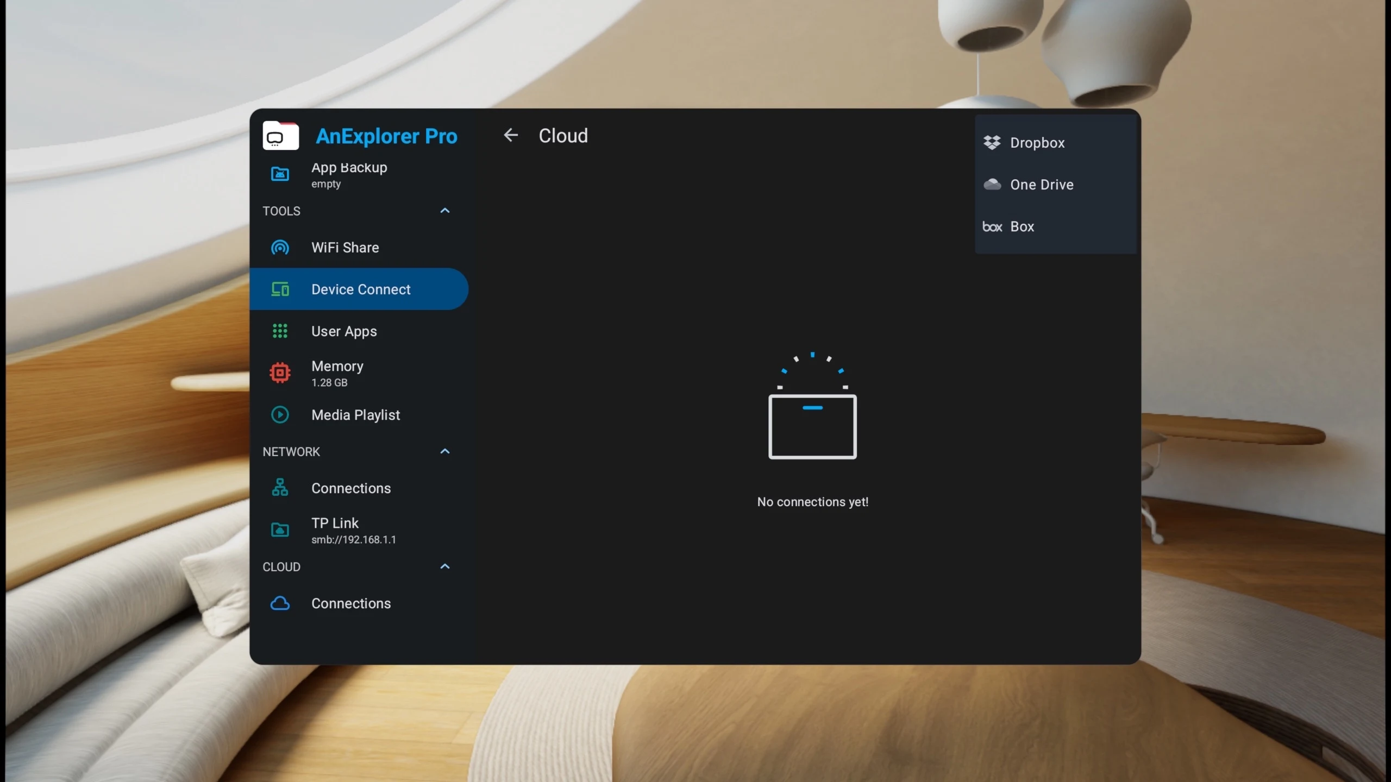Click the NETWORK section header label

point(291,452)
